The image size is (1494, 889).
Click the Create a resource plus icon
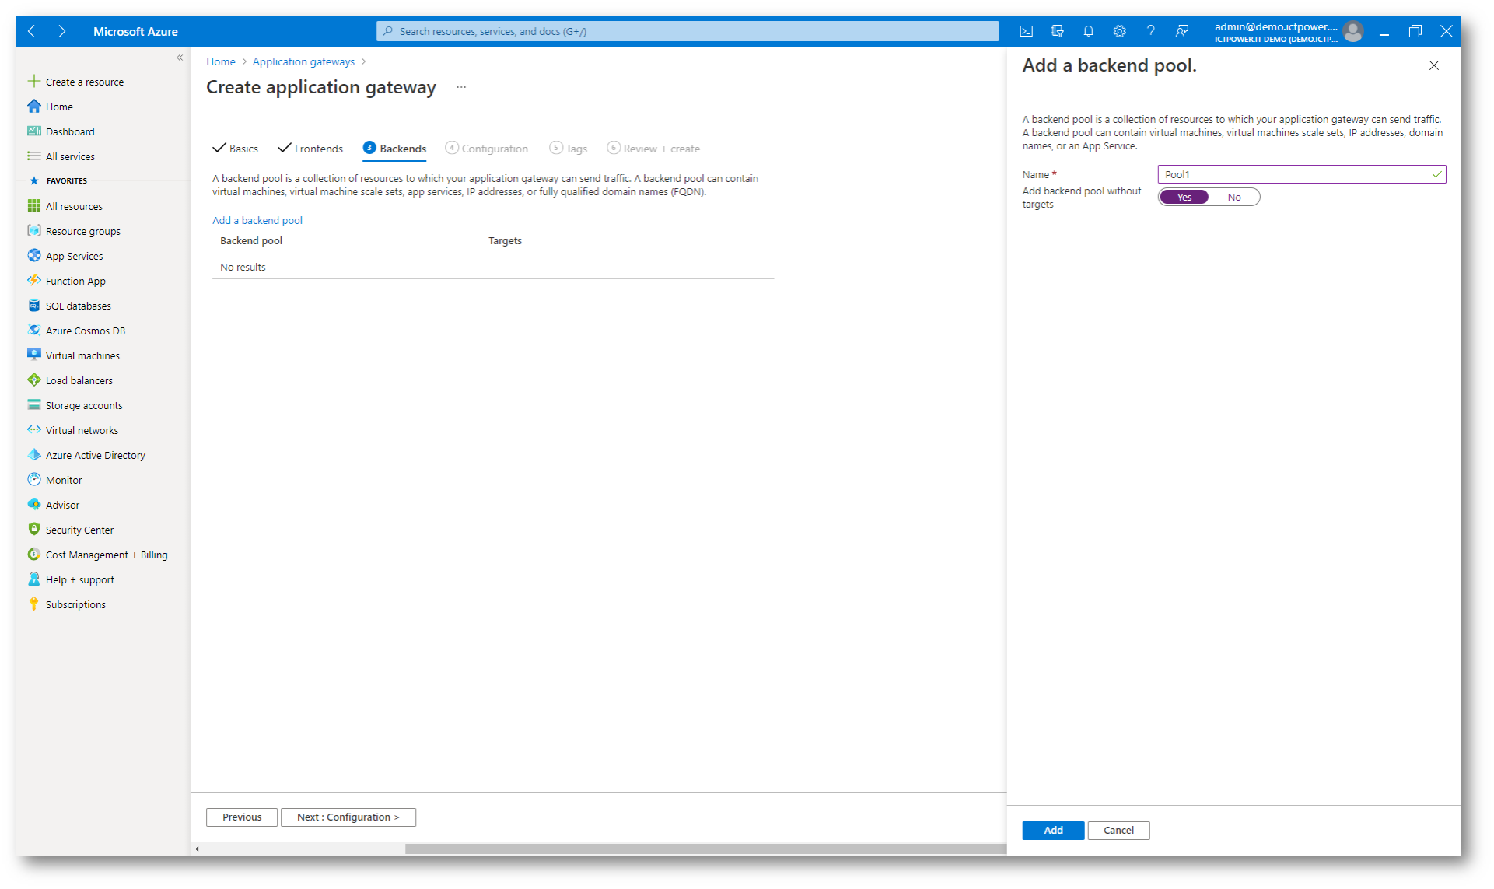pos(34,81)
